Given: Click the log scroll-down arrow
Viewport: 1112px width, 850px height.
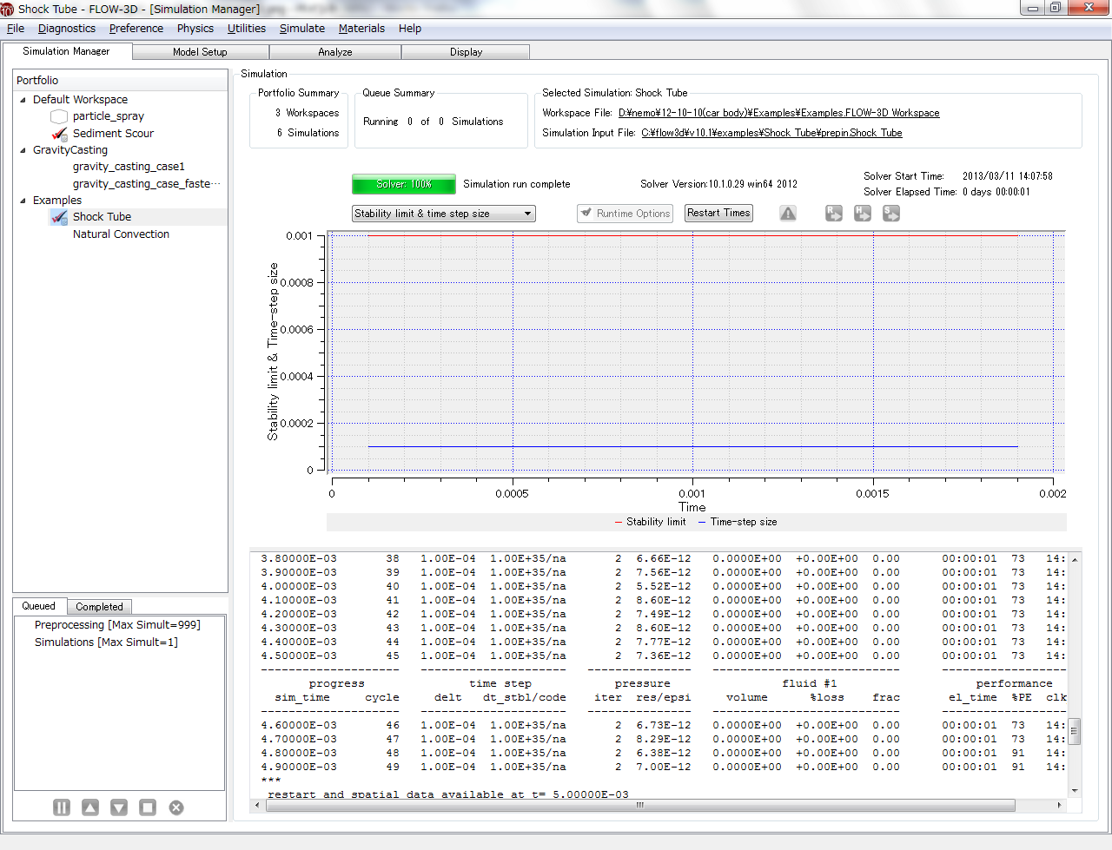Looking at the screenshot, I should 1075,791.
